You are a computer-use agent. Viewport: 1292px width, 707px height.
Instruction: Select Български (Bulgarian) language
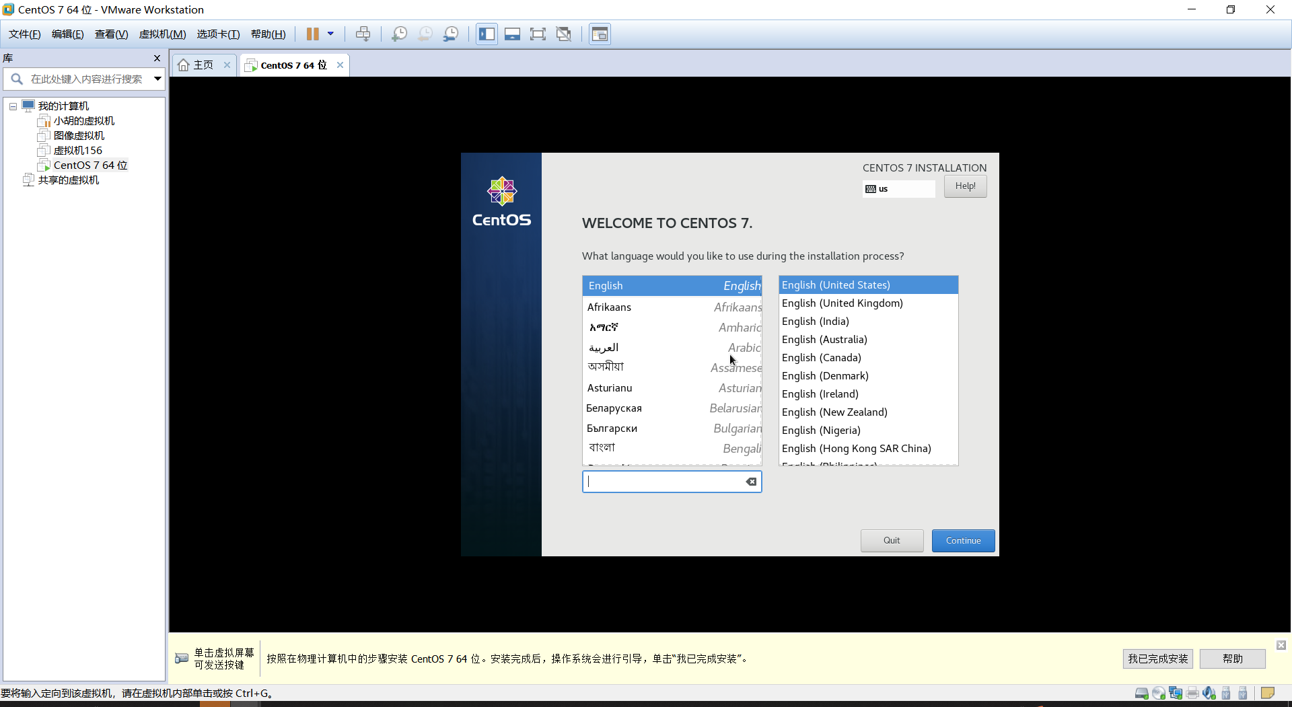[x=672, y=429]
